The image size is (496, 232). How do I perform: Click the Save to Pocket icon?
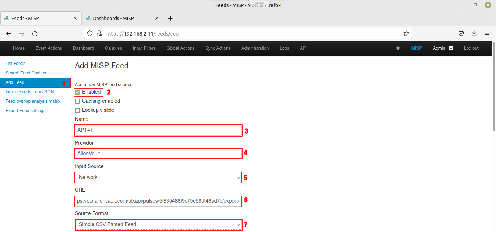tap(461, 34)
